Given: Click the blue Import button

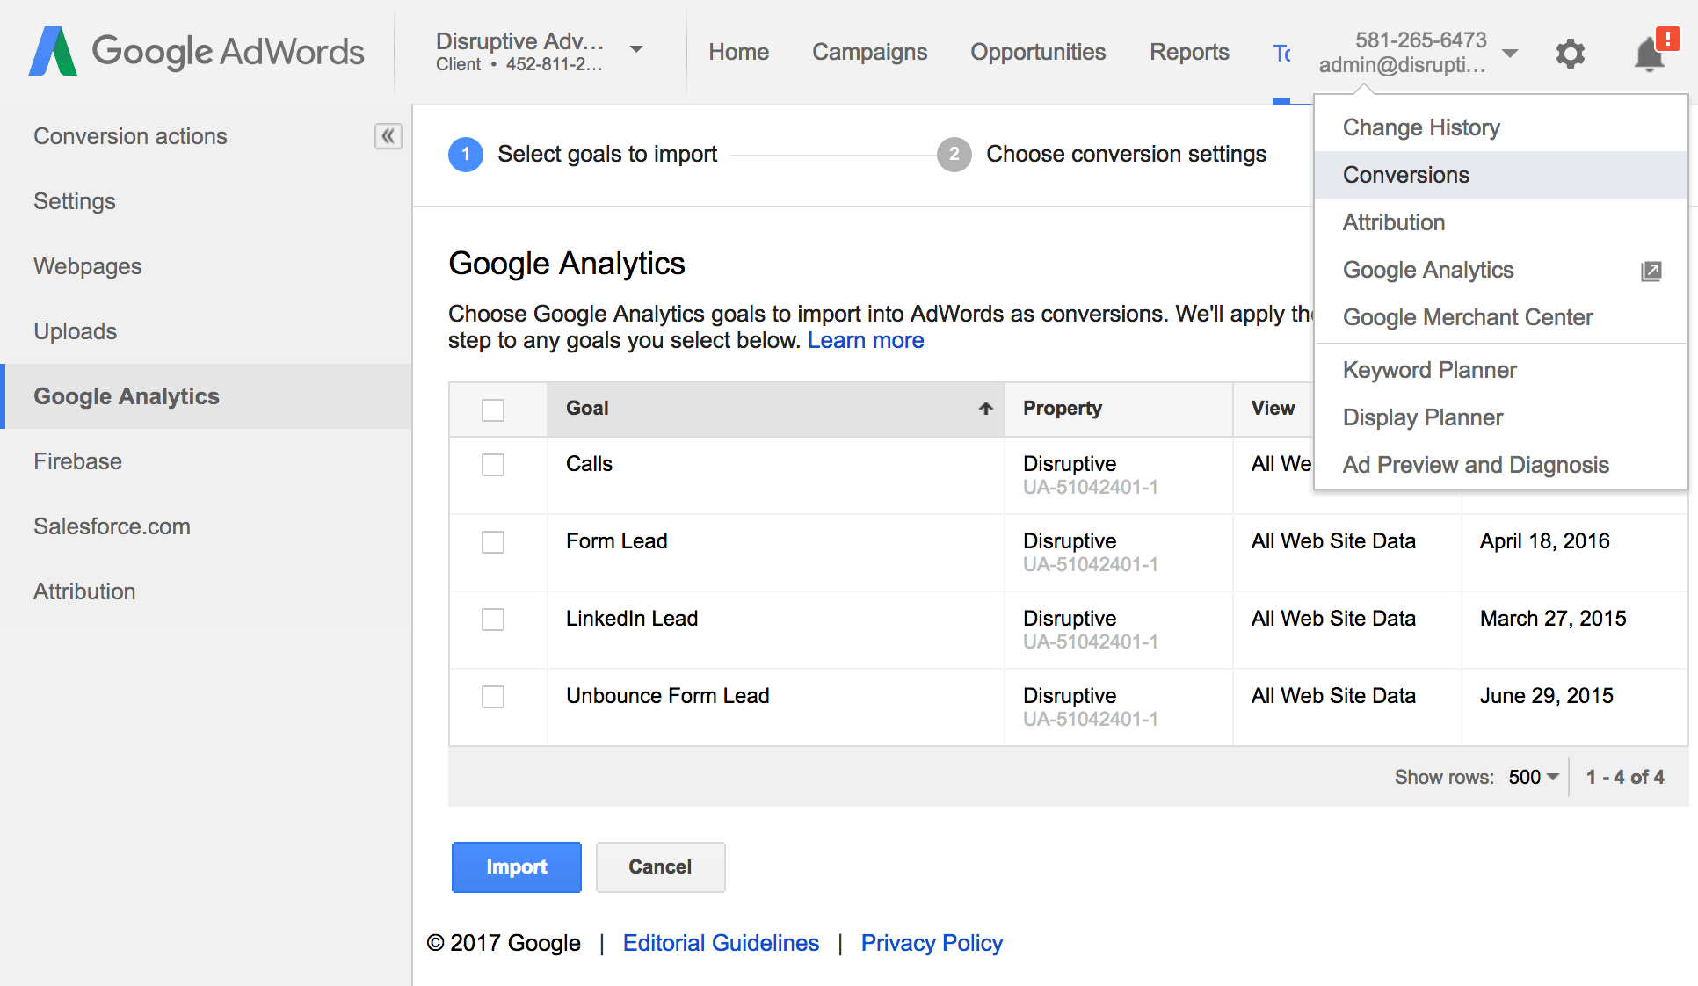Looking at the screenshot, I should 517,867.
